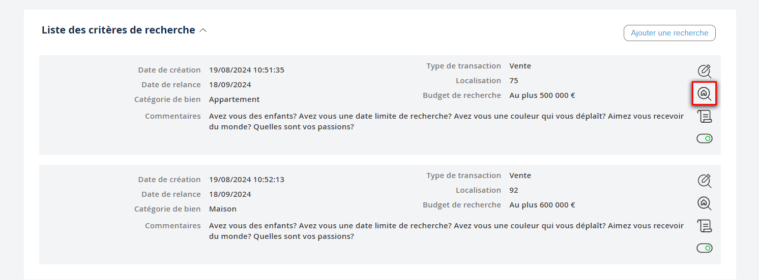Edit the Appartement search criteria

click(x=704, y=71)
